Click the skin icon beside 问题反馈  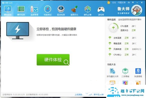129,2
